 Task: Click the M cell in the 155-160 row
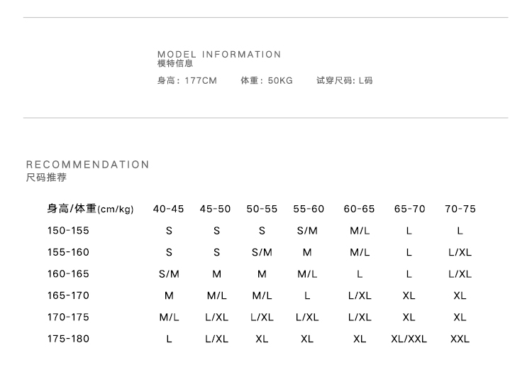[x=307, y=252]
